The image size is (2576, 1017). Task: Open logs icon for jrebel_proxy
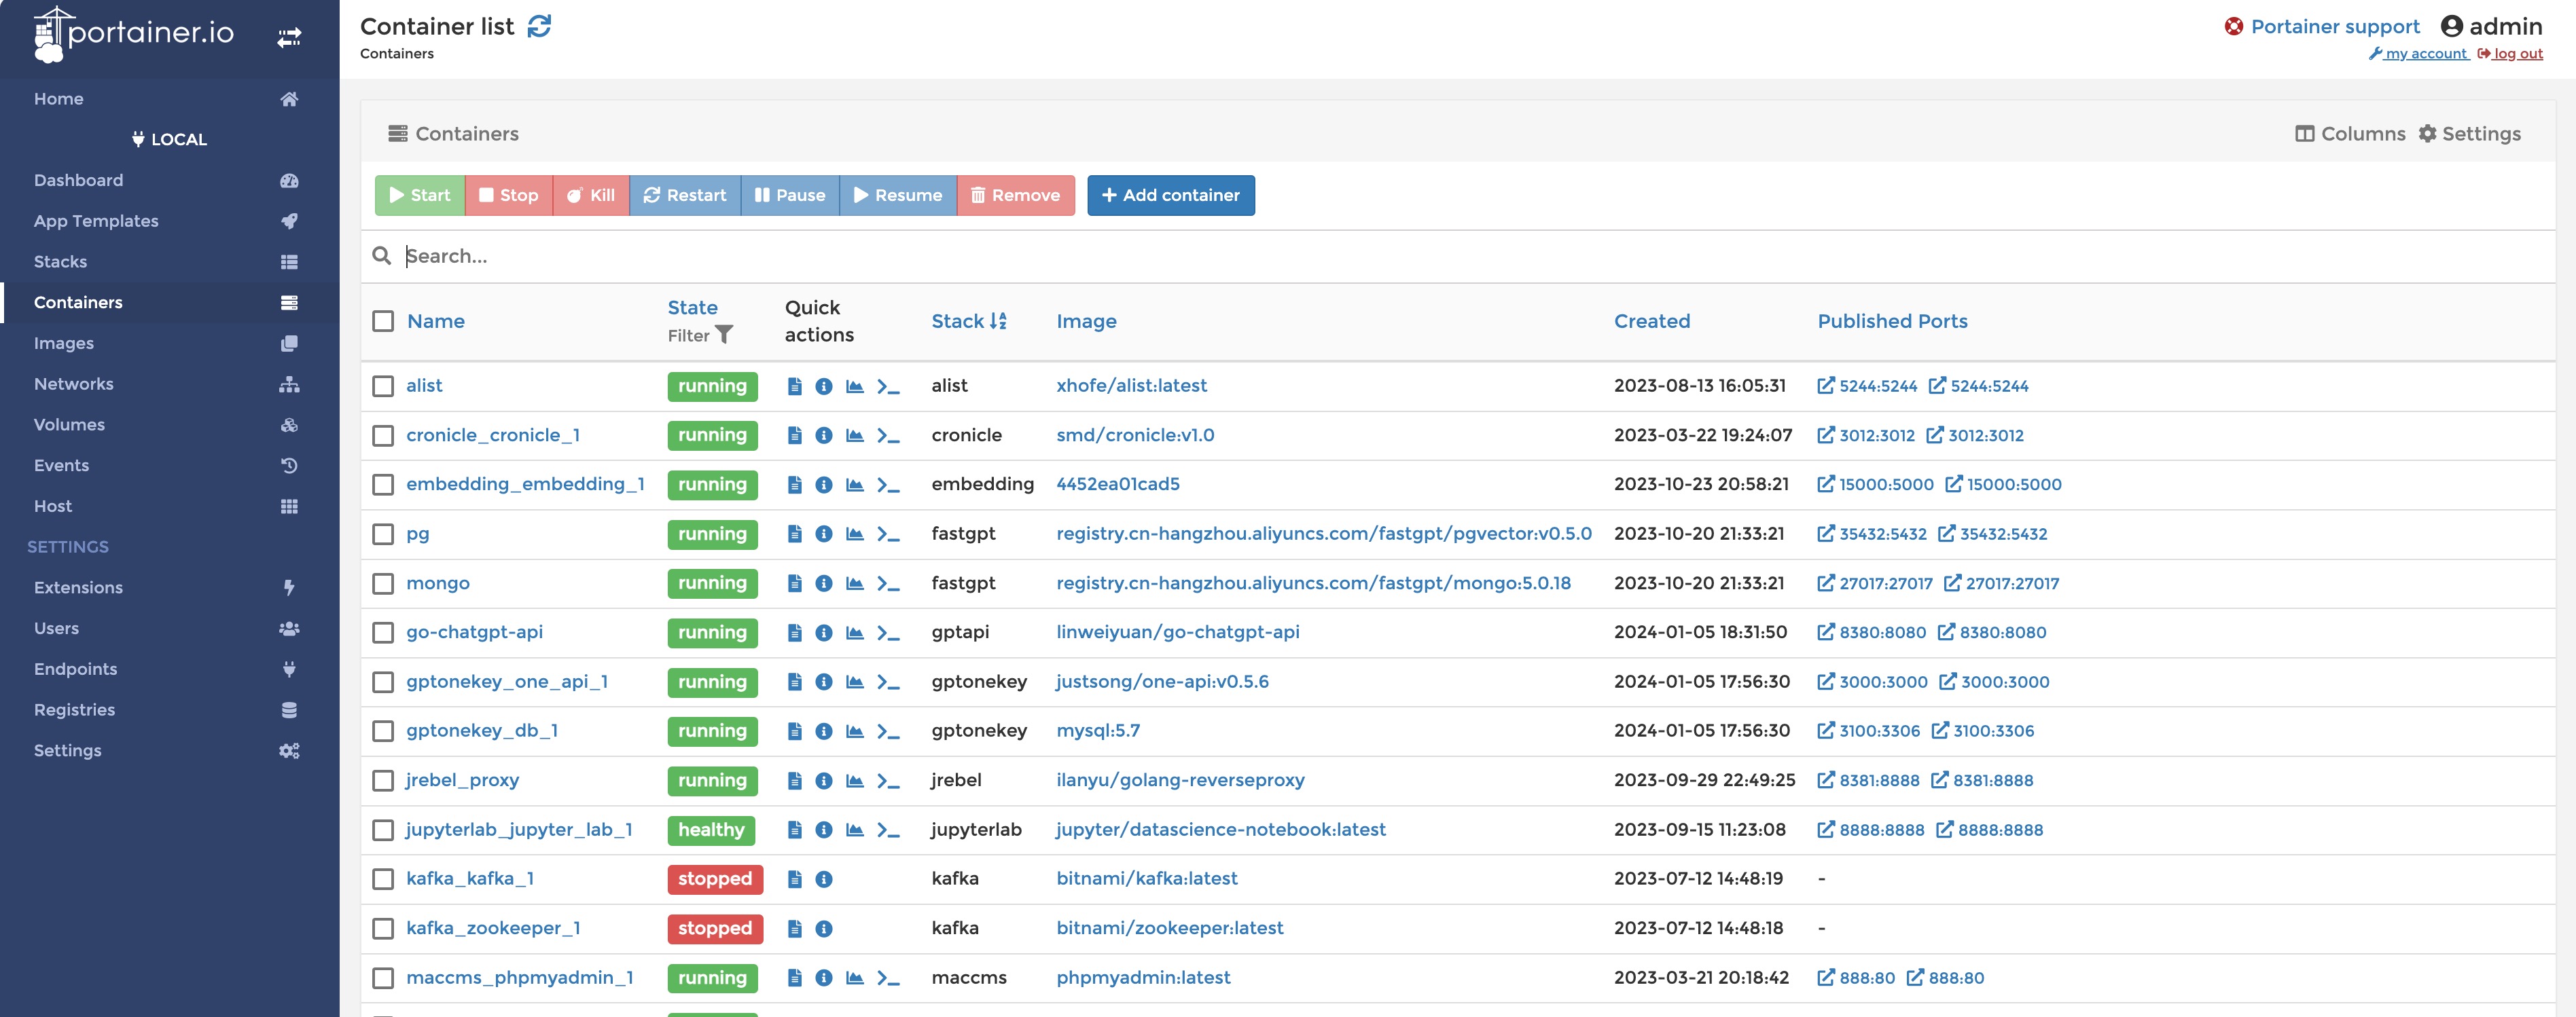(x=794, y=781)
